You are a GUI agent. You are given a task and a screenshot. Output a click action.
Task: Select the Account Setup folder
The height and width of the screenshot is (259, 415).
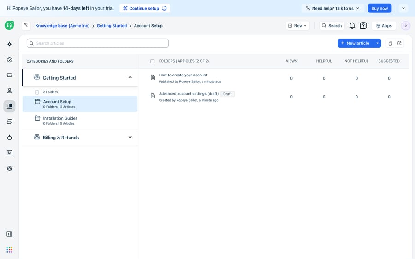pos(80,104)
